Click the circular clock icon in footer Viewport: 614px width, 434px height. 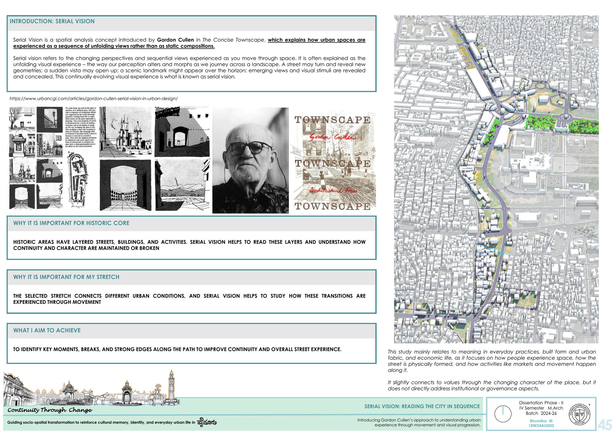[503, 413]
